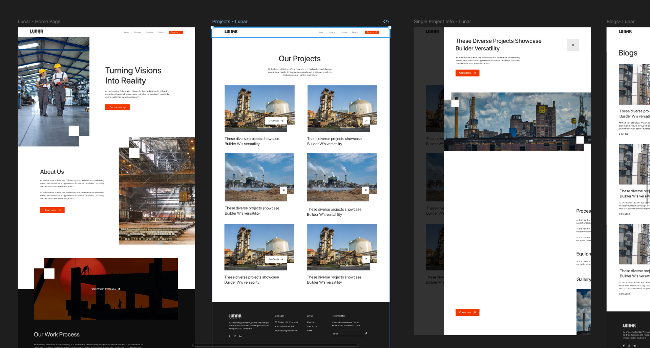Click the horizontal canvas scrollbar
The height and width of the screenshot is (348, 650).
coord(275,345)
